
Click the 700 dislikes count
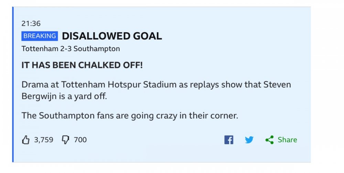(x=80, y=140)
